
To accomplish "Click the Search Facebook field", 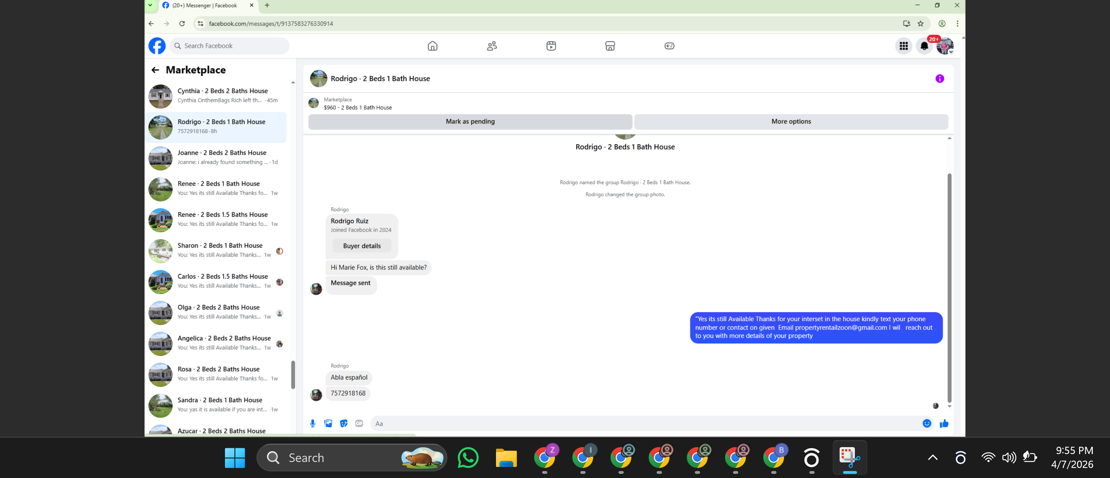I will pos(229,46).
